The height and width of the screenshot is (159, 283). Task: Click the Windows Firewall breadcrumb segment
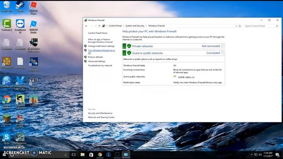click(x=156, y=26)
